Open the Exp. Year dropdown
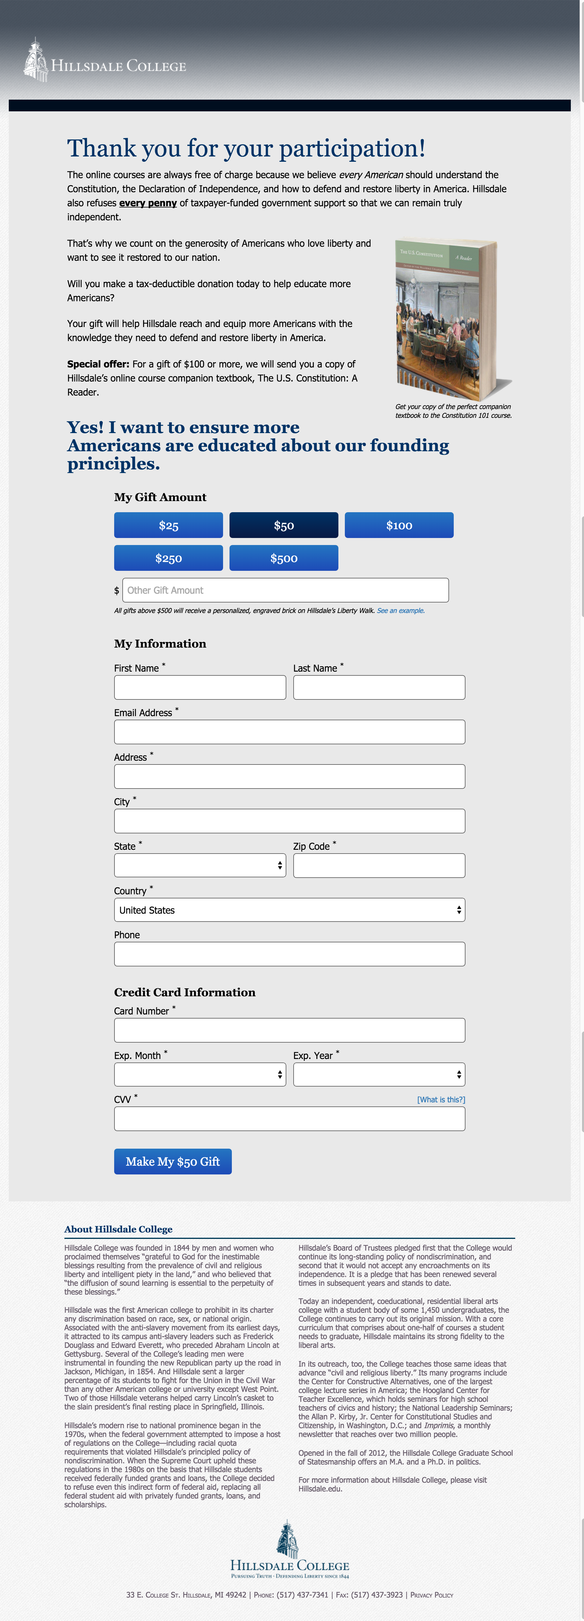This screenshot has height=1621, width=584. (379, 1075)
